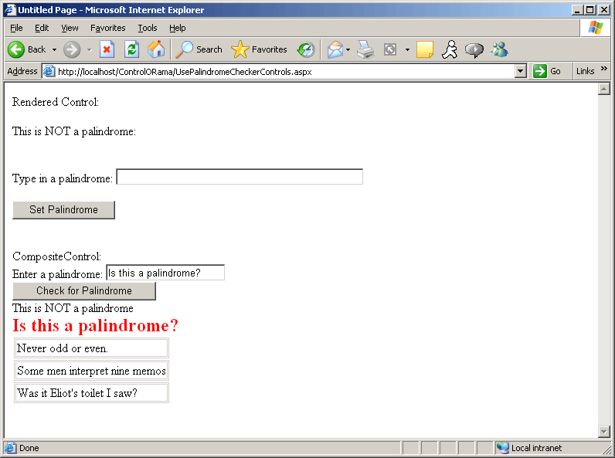This screenshot has width=615, height=458.
Task: Click the Windows flag throbber logo
Action: [x=596, y=28]
